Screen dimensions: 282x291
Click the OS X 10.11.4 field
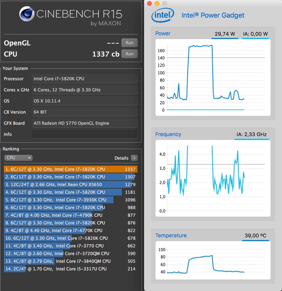click(85, 101)
